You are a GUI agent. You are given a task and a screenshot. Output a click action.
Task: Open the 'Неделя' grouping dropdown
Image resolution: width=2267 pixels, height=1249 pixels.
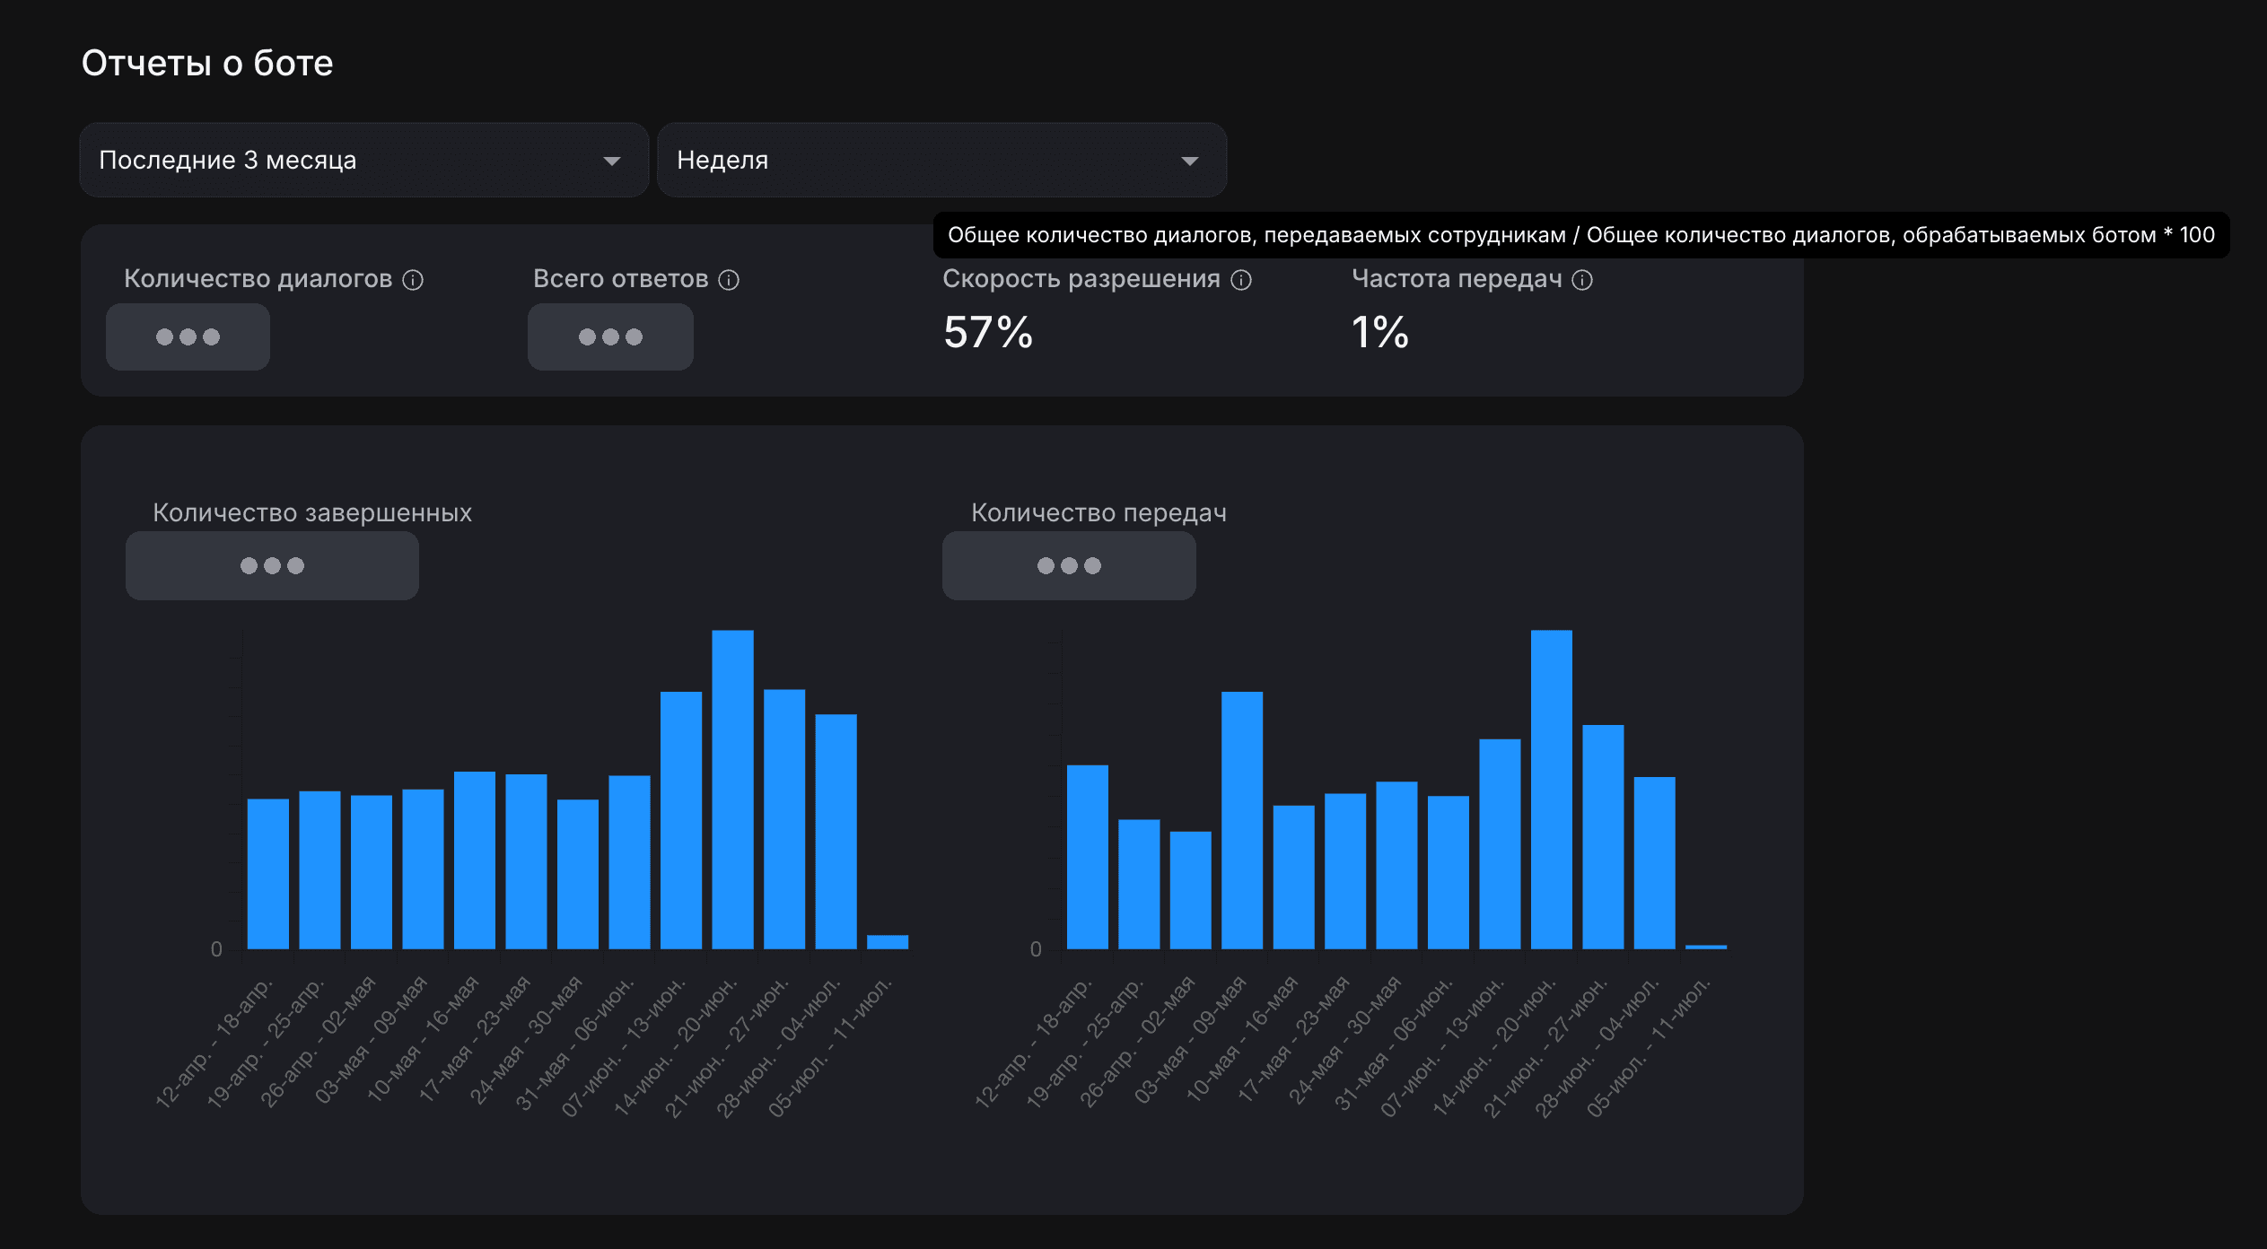point(941,160)
